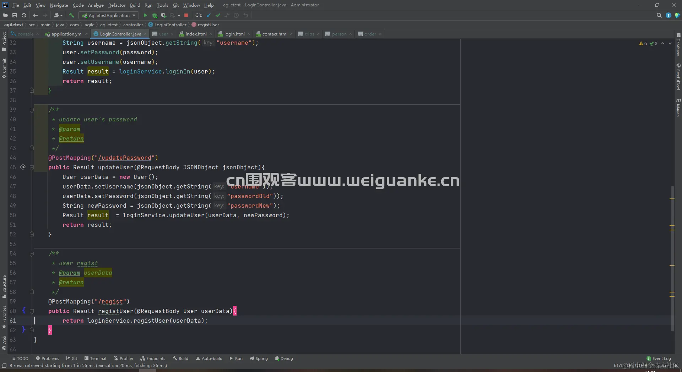The image size is (682, 372).
Task: Save all files with the floppy icon
Action: pyautogui.click(x=15, y=15)
